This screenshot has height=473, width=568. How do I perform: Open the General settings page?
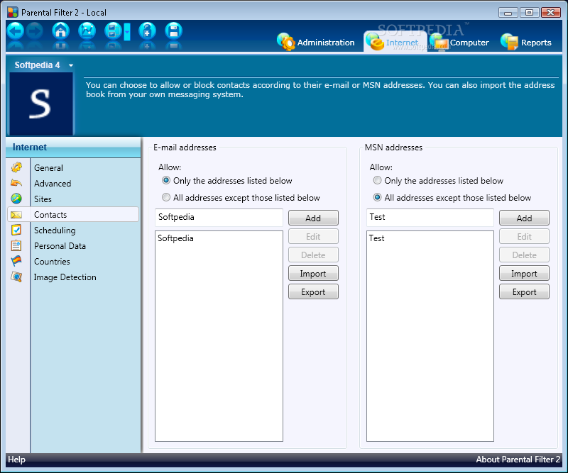click(48, 168)
